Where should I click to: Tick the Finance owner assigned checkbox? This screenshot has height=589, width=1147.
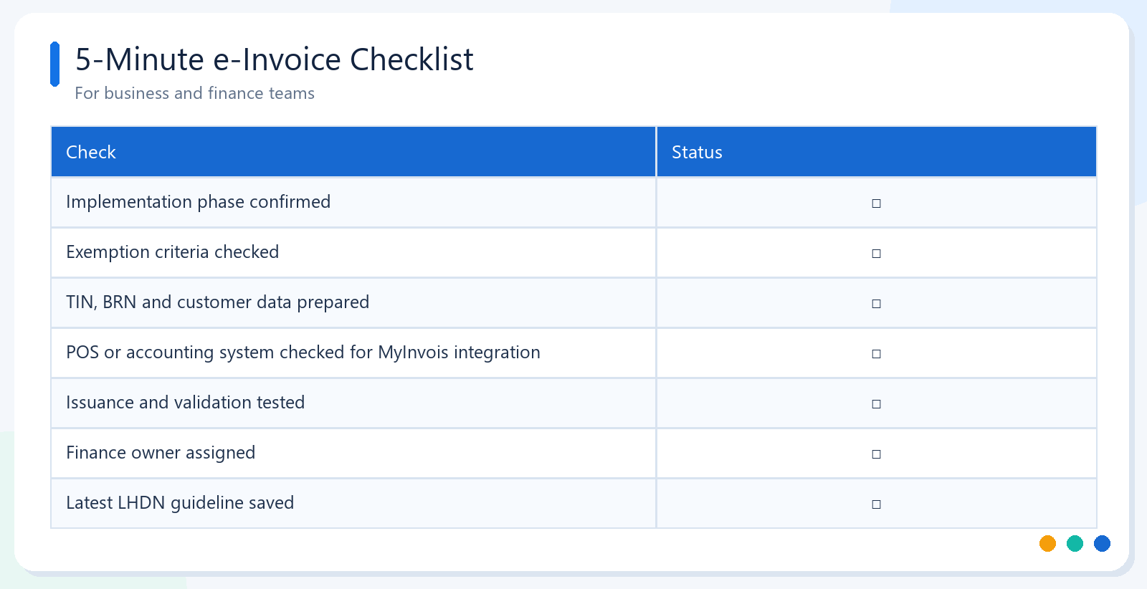click(876, 454)
